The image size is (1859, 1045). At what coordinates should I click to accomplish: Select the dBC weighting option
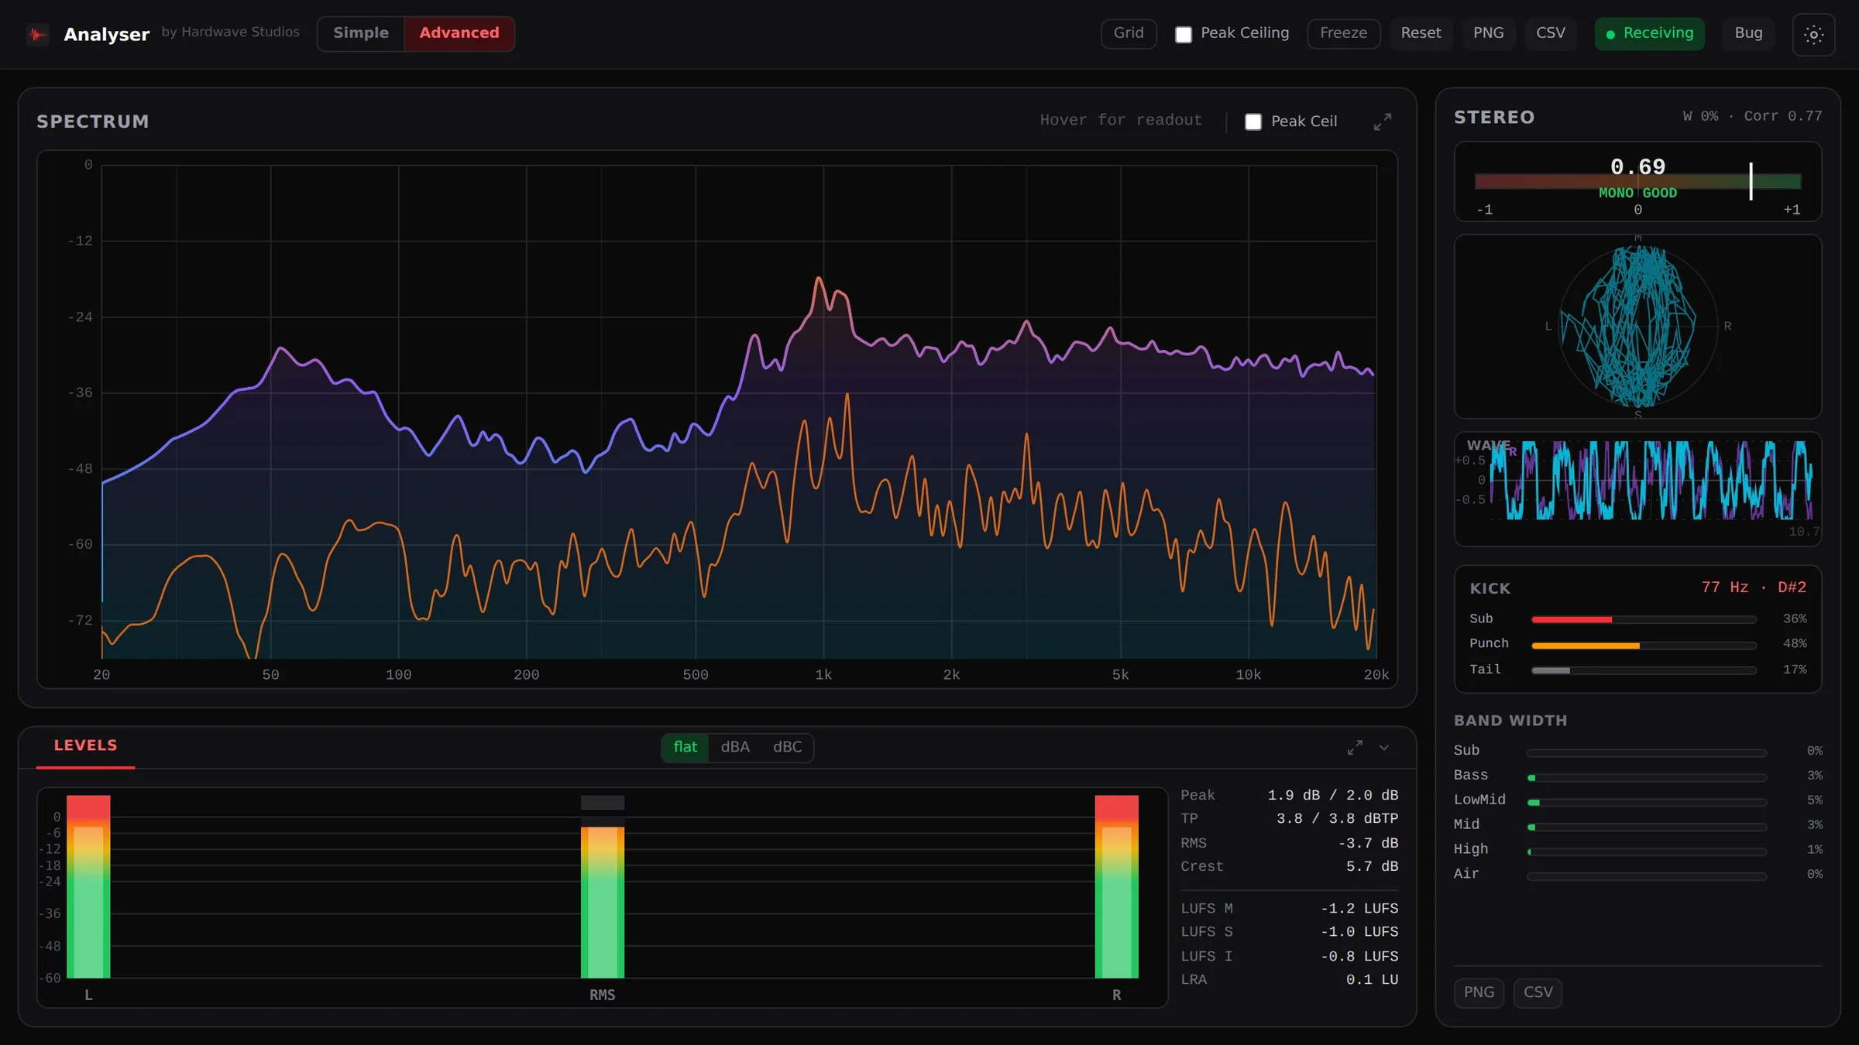[x=787, y=747]
